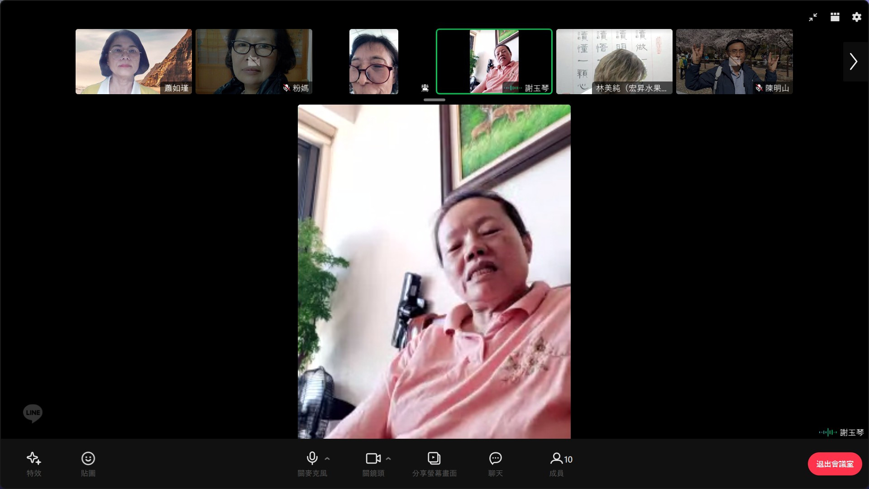Select 謝玉琴 active speaker thumbnail
Screen dimensions: 869x489
coord(494,62)
